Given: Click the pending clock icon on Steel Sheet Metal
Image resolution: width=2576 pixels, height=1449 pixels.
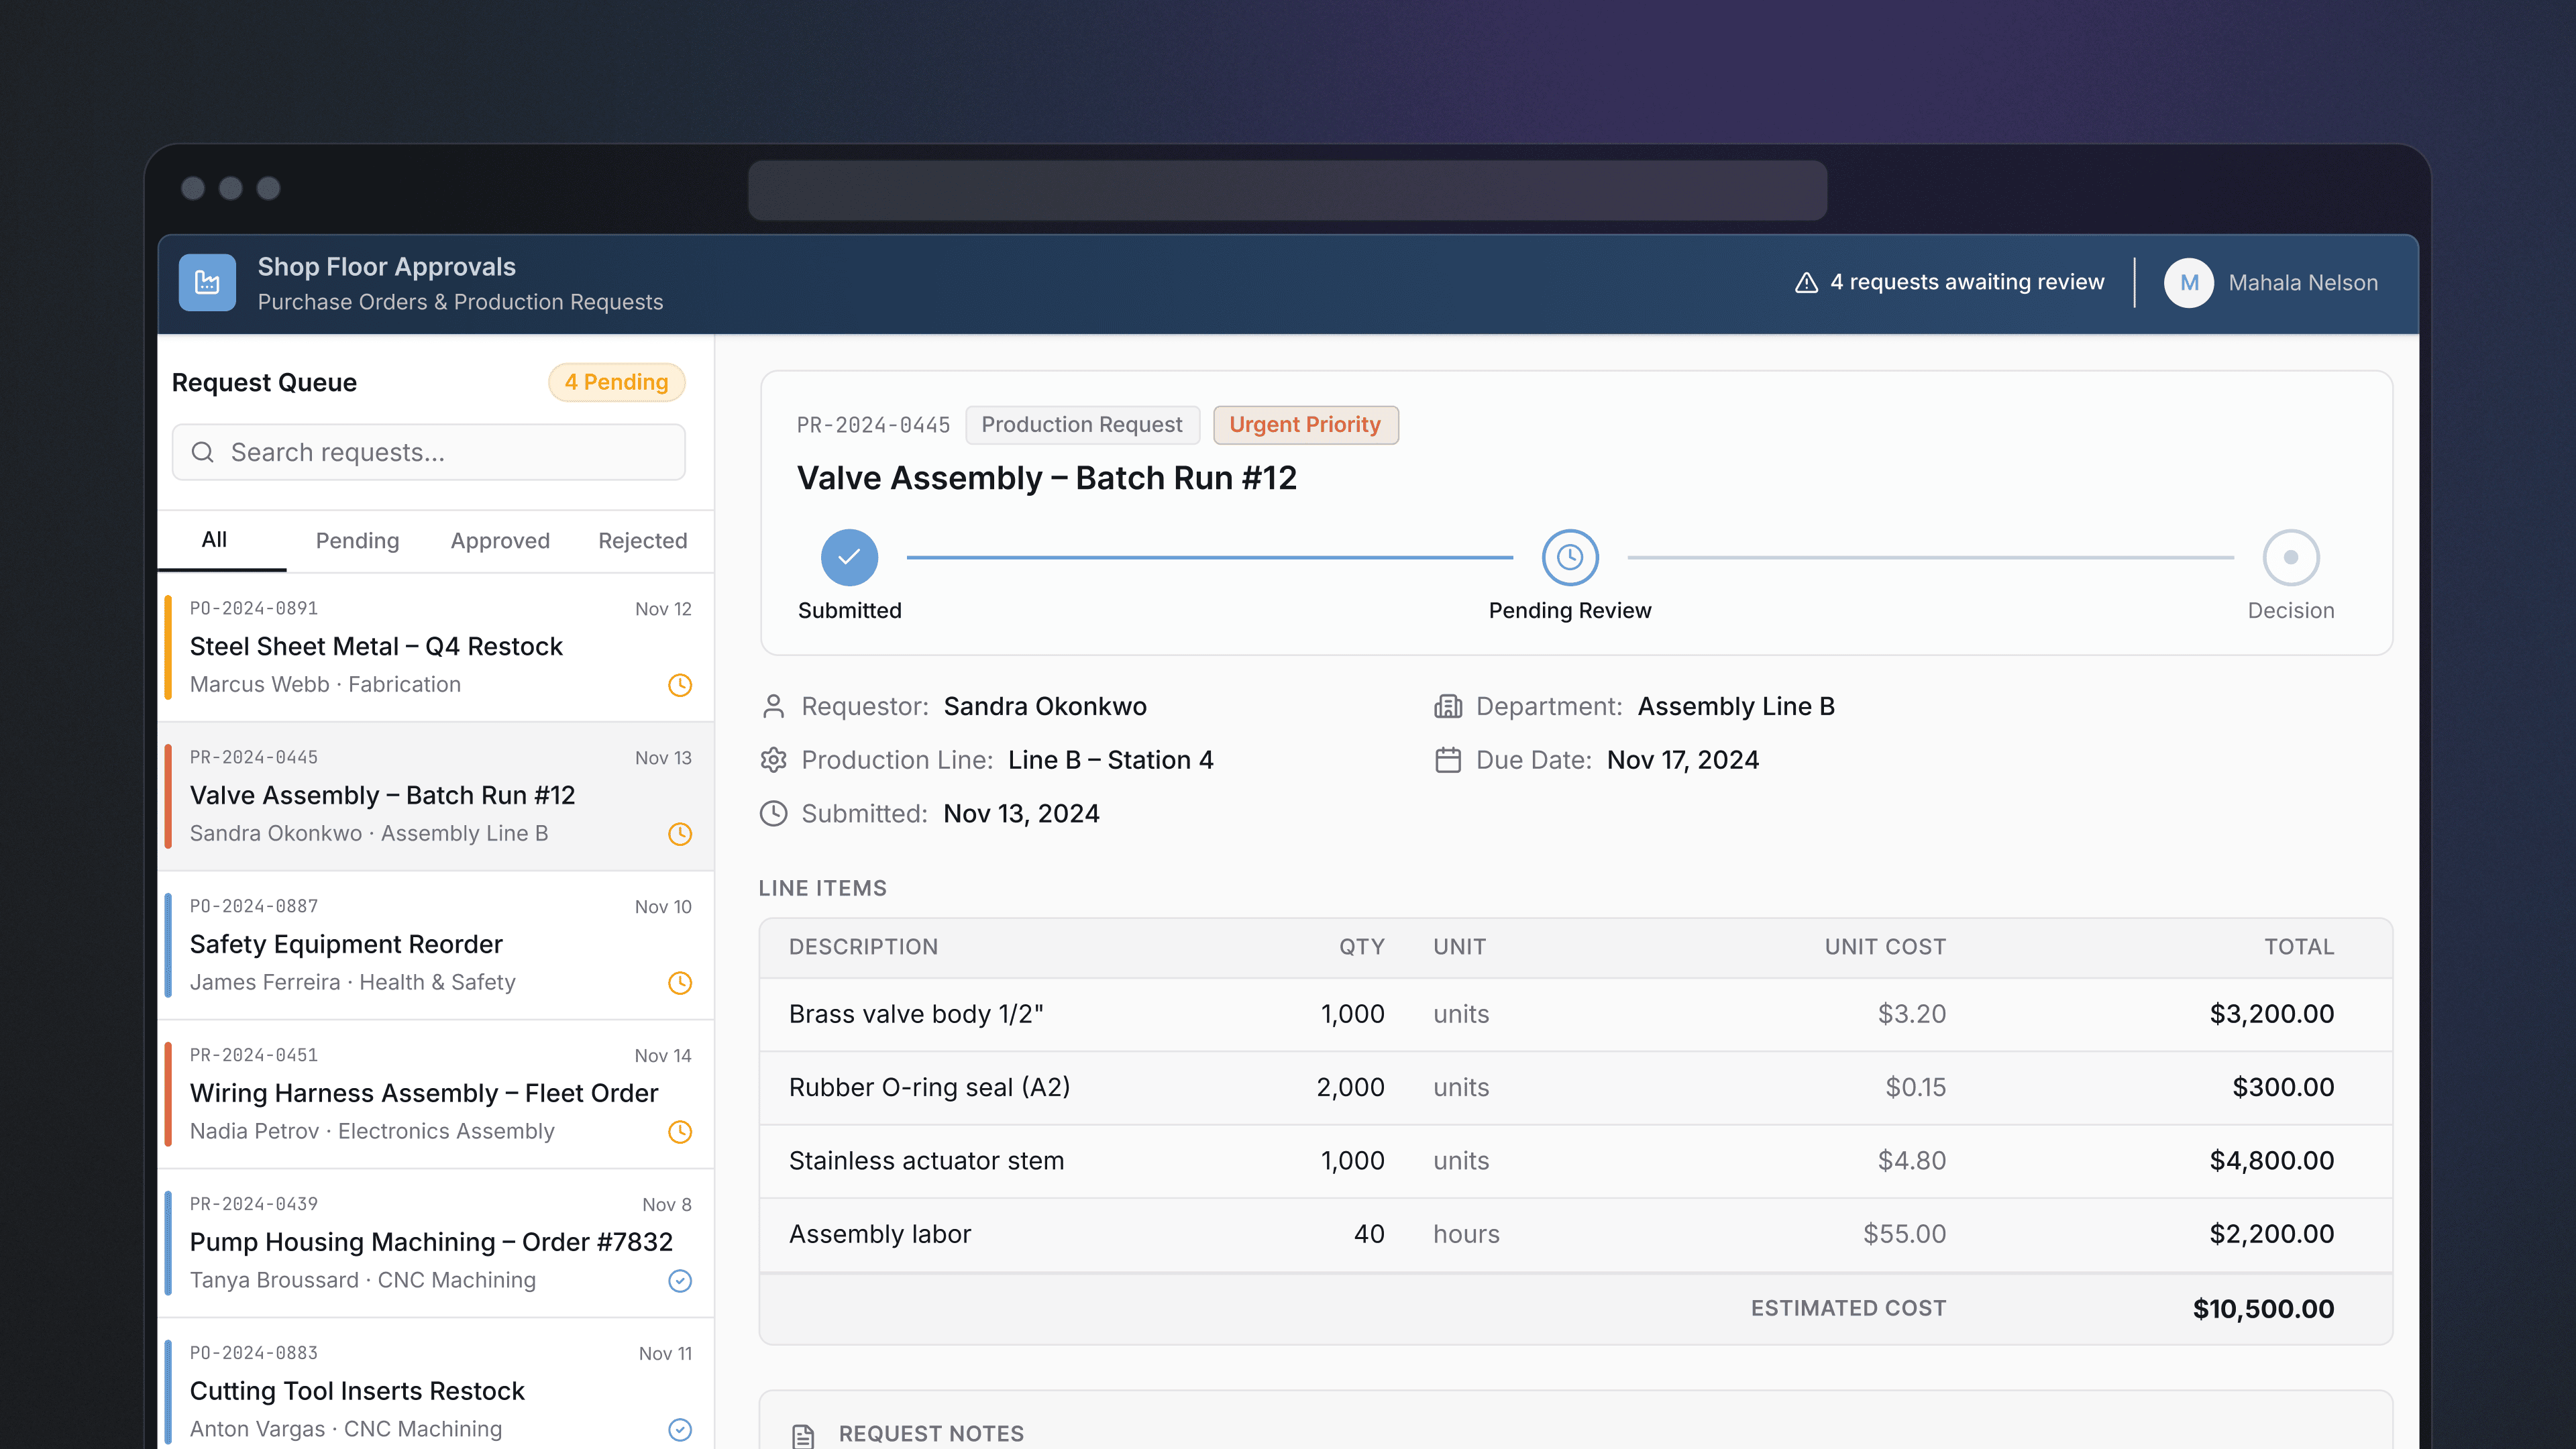Looking at the screenshot, I should point(680,685).
